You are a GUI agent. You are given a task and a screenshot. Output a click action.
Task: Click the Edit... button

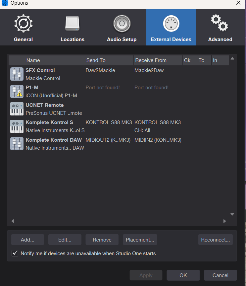(65, 240)
